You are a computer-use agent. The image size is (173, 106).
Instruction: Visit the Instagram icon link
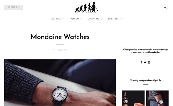pos(149,63)
